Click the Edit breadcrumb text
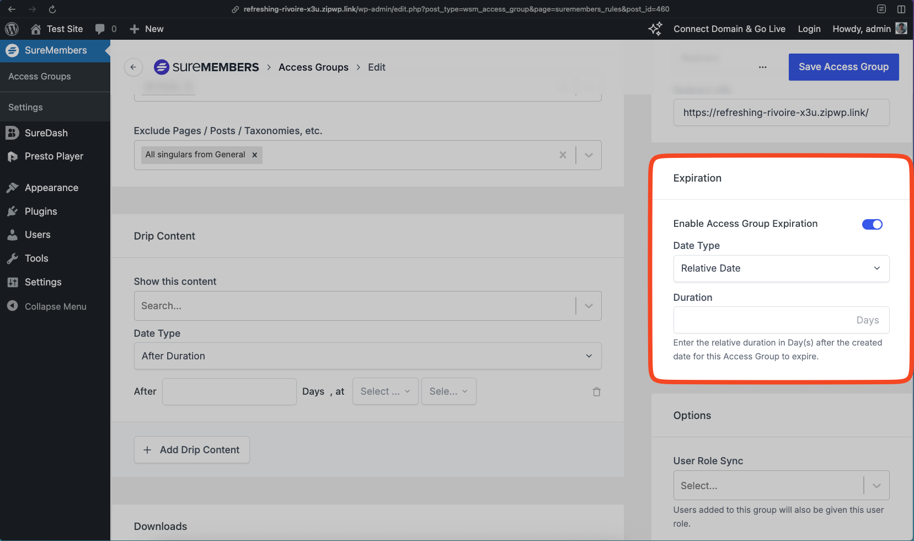The image size is (914, 541). pyautogui.click(x=377, y=67)
